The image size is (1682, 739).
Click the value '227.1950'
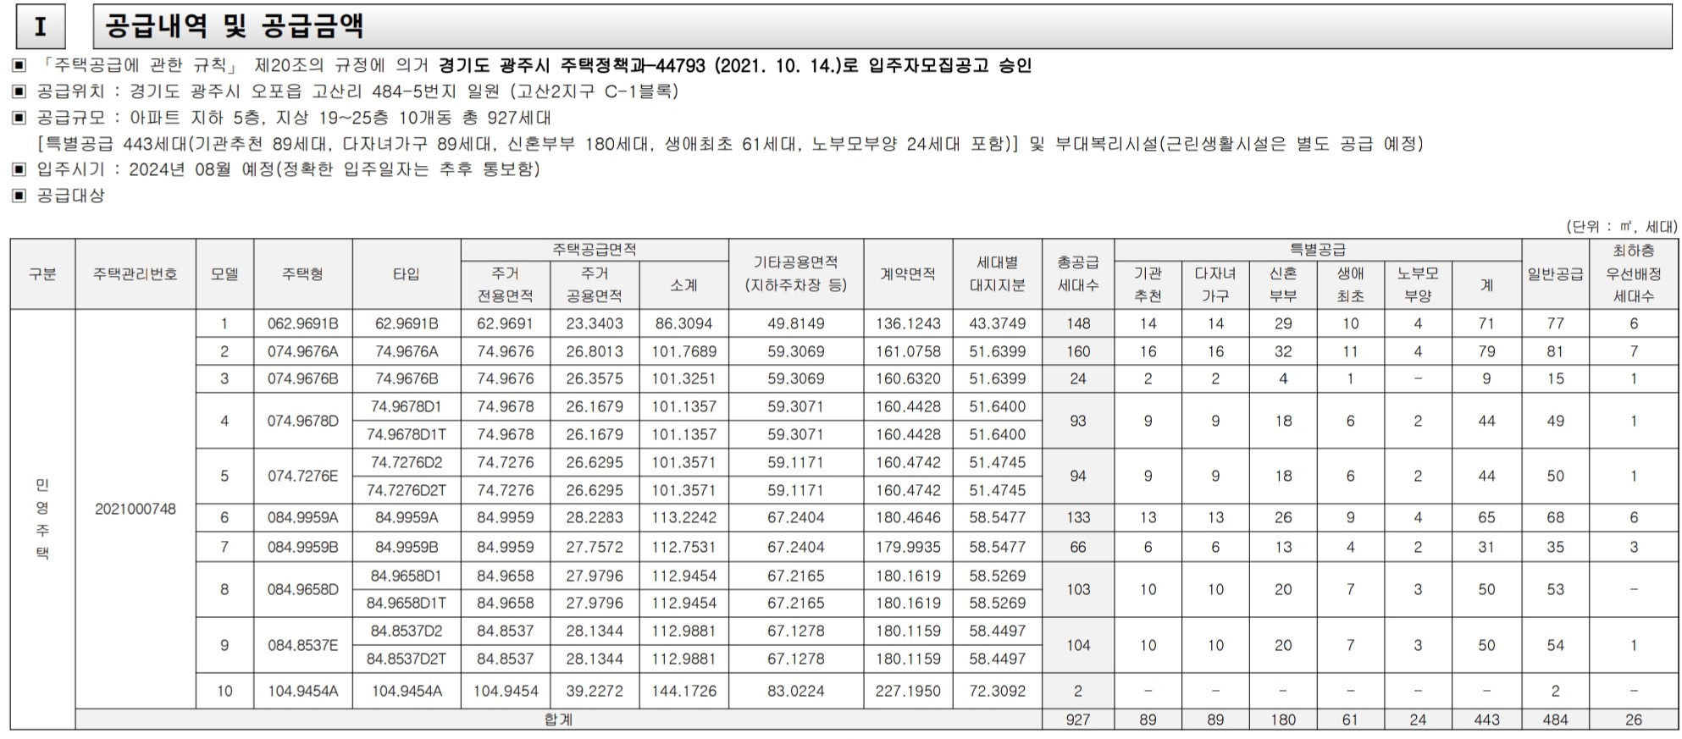pyautogui.click(x=908, y=691)
